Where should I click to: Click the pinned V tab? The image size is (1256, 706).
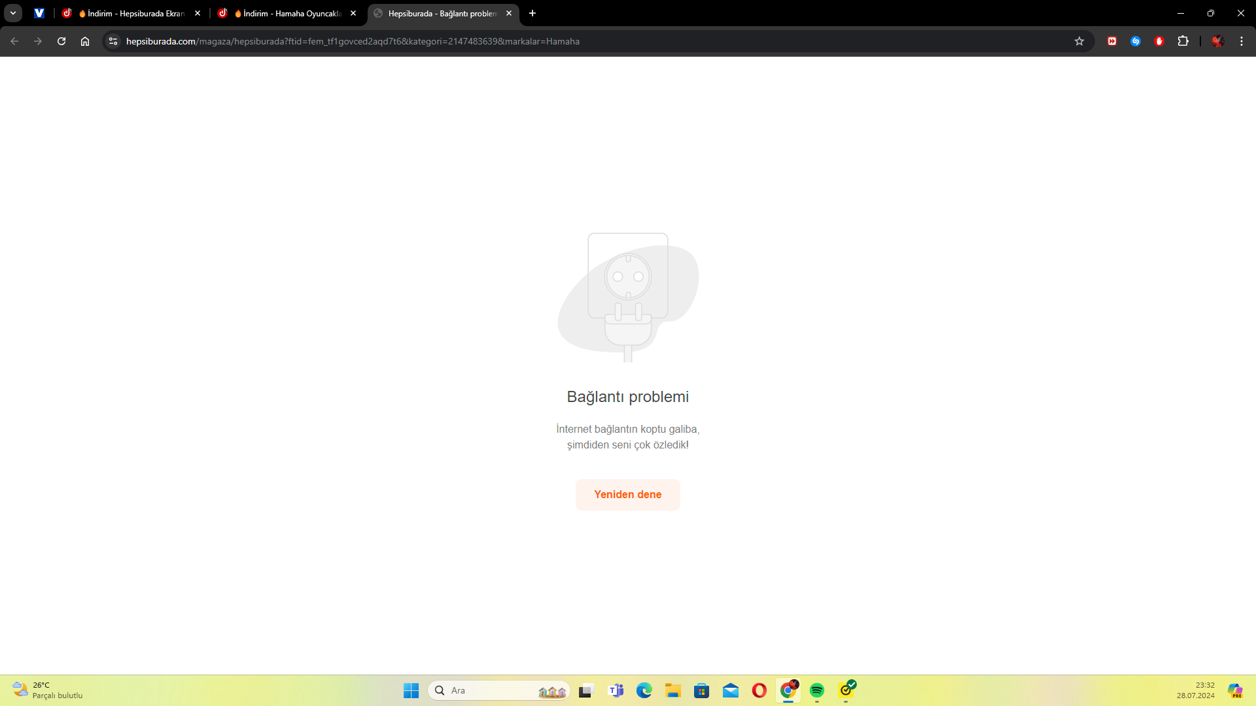(39, 13)
